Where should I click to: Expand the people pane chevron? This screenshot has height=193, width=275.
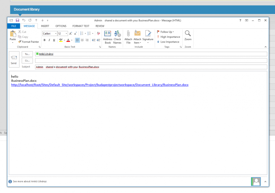(265, 182)
